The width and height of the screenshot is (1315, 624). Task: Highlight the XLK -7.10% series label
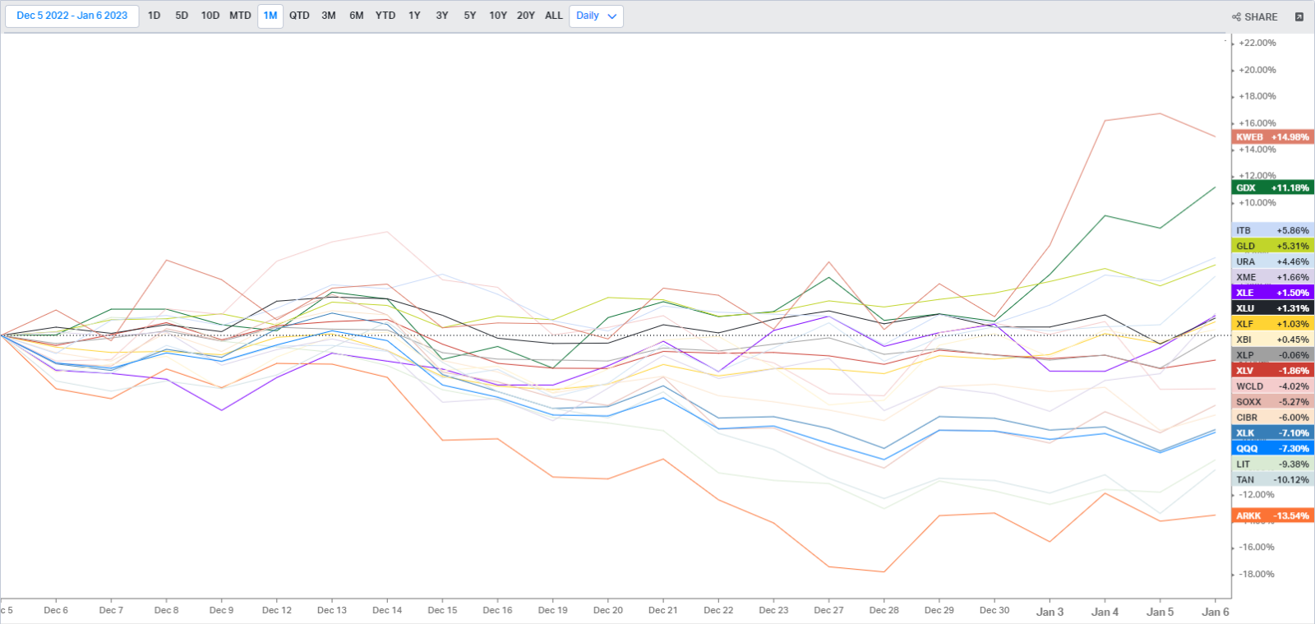1273,433
